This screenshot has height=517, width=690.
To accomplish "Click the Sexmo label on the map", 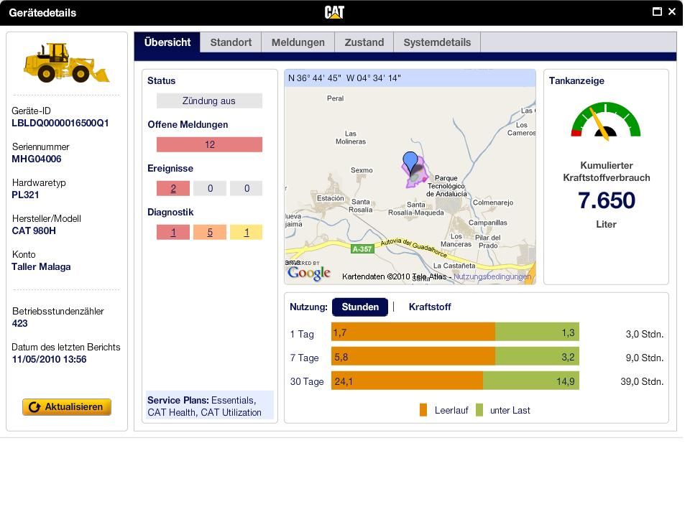I will pos(362,170).
